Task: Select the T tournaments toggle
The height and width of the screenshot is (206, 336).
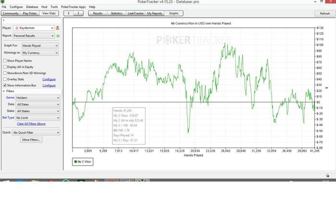Action: pos(78,13)
